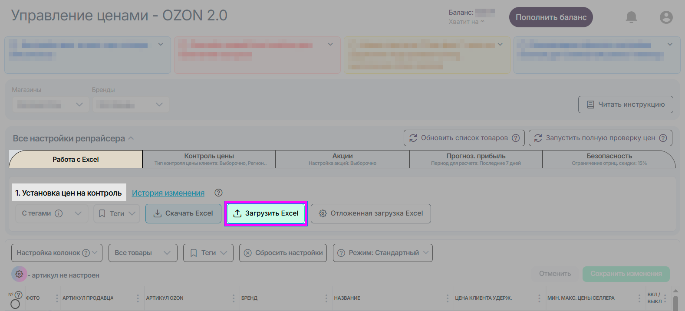Click help icon on Запустить полную проверку цен
Viewport: 685px width, 311px height.
(663, 138)
